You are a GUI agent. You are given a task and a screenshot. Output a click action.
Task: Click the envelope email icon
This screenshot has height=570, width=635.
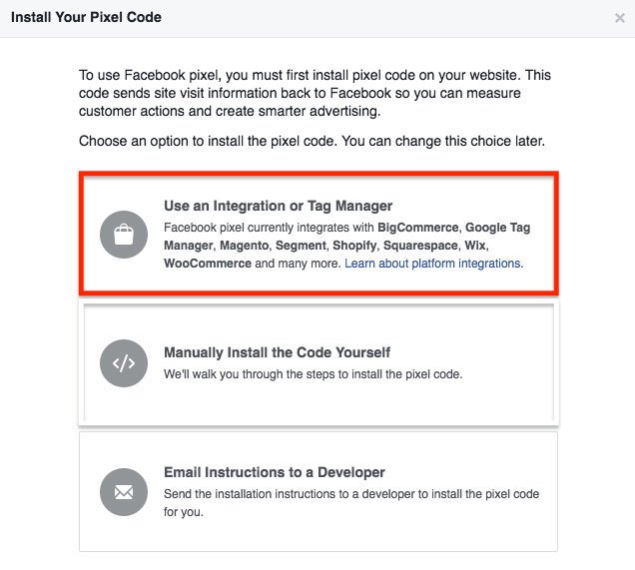coord(124,492)
